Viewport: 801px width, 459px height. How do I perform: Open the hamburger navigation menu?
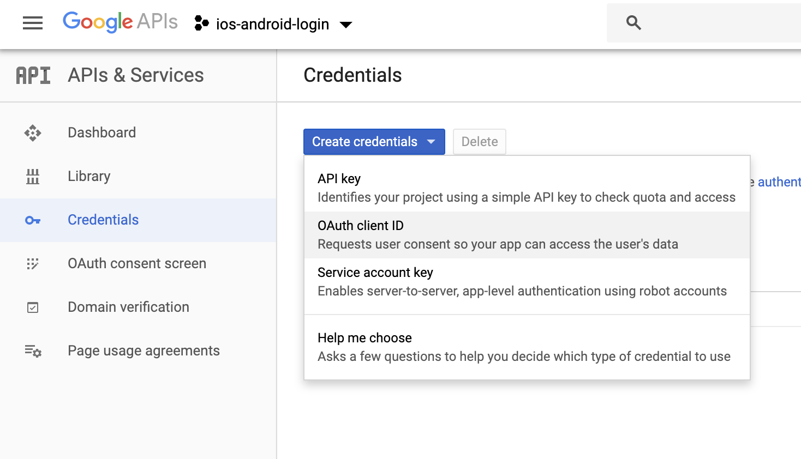pos(33,23)
